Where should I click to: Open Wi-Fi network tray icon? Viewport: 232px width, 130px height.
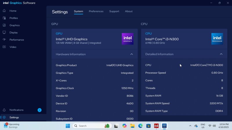click(x=210, y=126)
